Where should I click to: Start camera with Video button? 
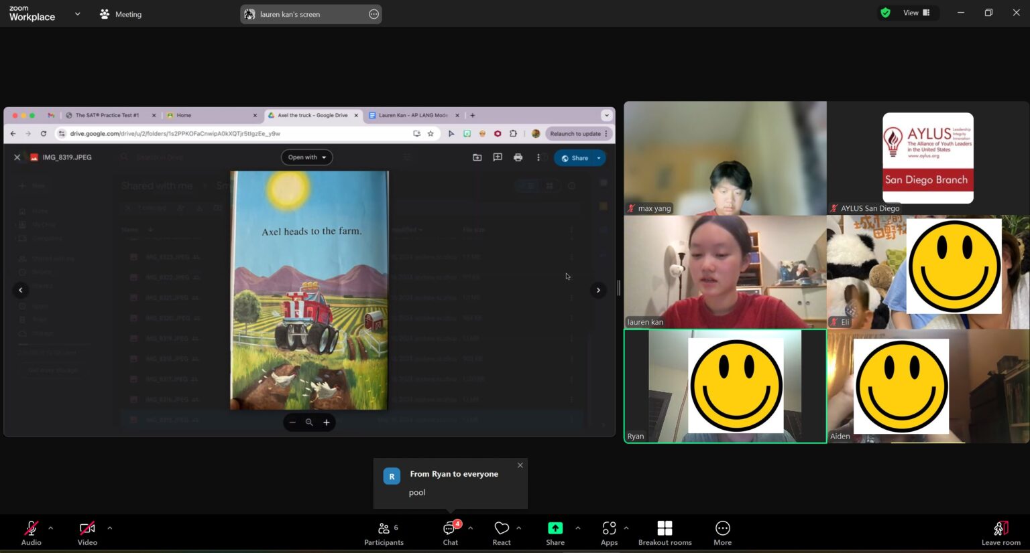click(87, 533)
